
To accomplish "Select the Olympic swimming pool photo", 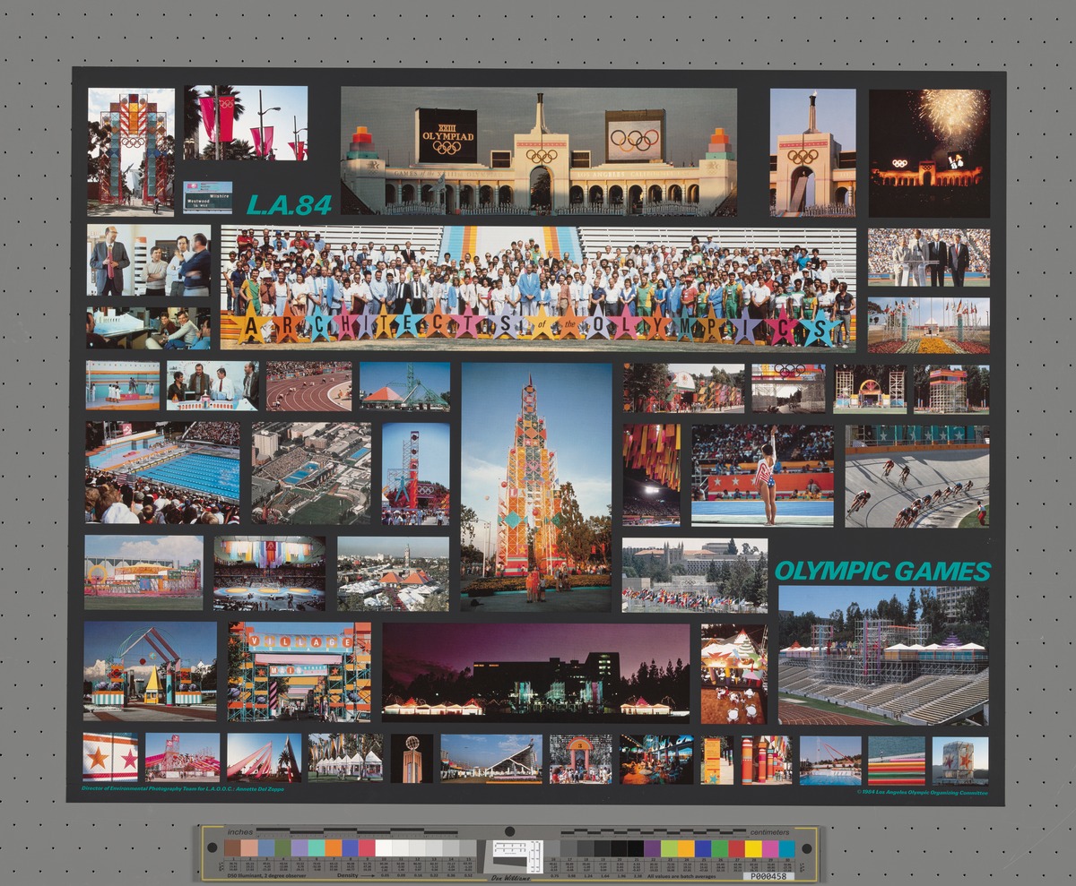I will click(162, 472).
